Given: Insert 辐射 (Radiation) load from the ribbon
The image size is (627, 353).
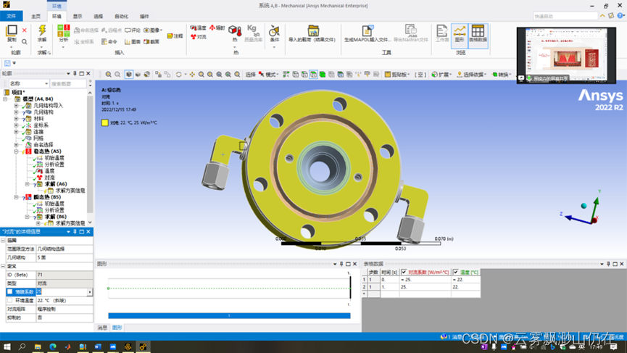Looking at the screenshot, I should tap(217, 28).
